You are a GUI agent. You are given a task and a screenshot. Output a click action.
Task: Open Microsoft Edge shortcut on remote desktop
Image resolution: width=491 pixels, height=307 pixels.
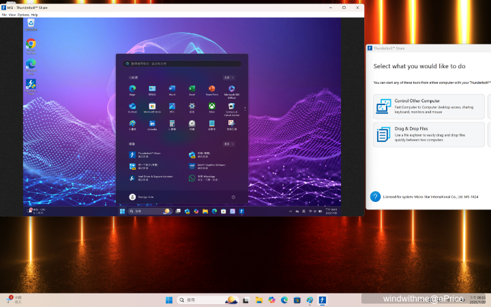pos(31,66)
